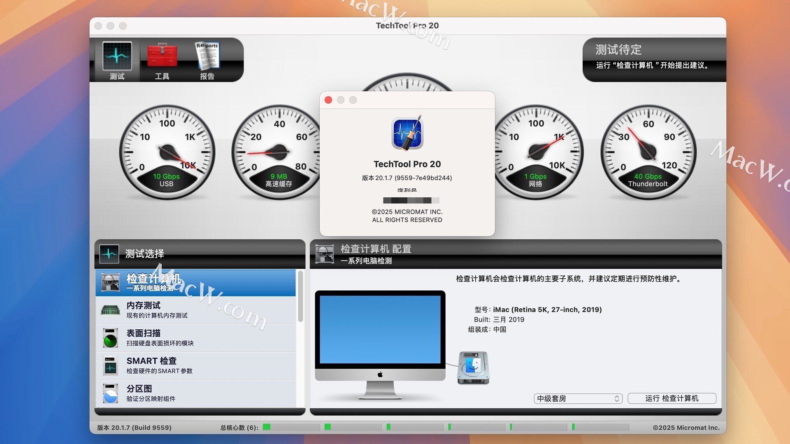Click the USB 10 Gbps gauge

pos(167,152)
